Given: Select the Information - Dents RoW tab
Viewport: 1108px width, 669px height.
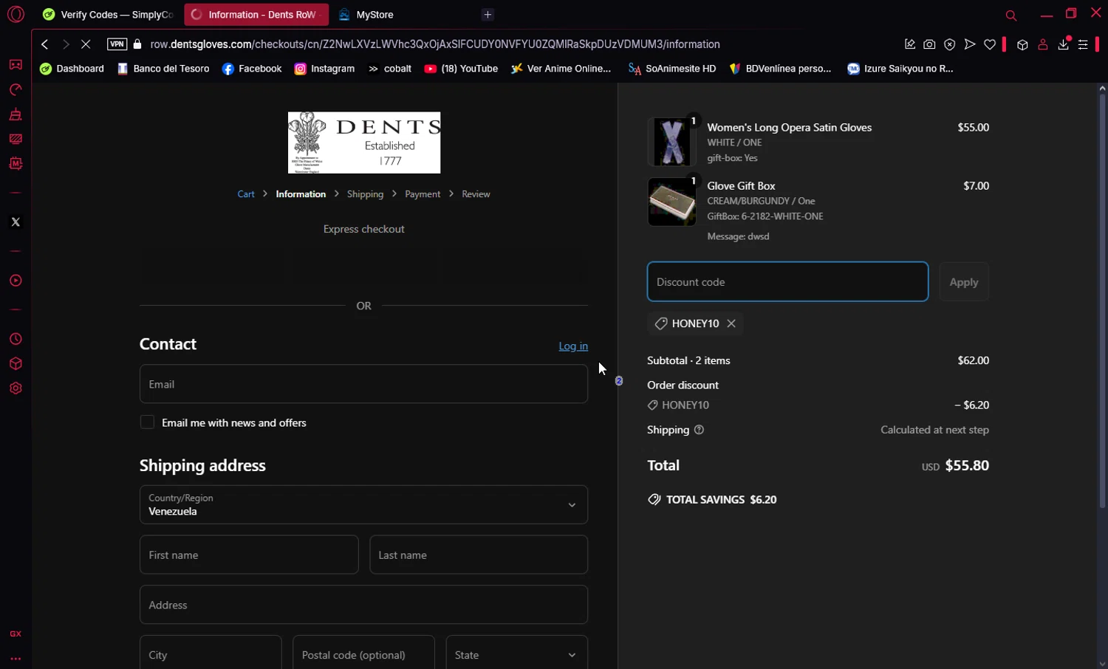Looking at the screenshot, I should [256, 15].
